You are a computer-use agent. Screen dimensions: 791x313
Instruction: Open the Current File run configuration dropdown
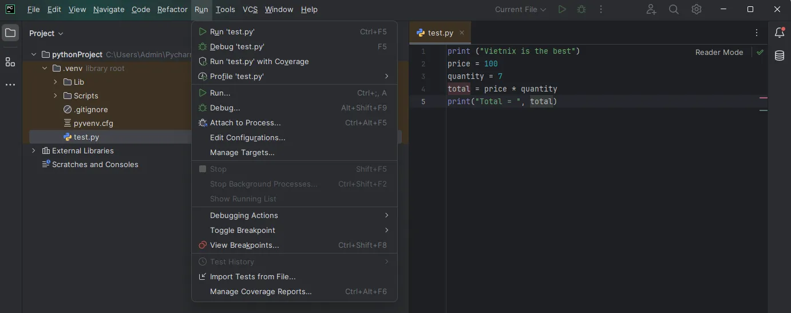pos(520,9)
